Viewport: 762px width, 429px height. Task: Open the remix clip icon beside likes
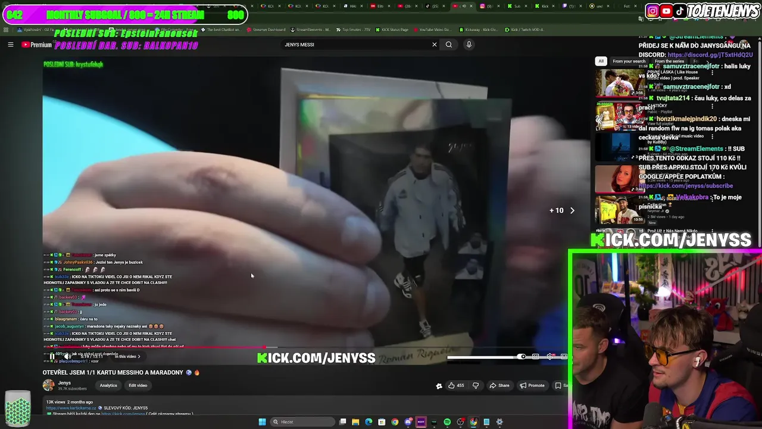point(439,386)
